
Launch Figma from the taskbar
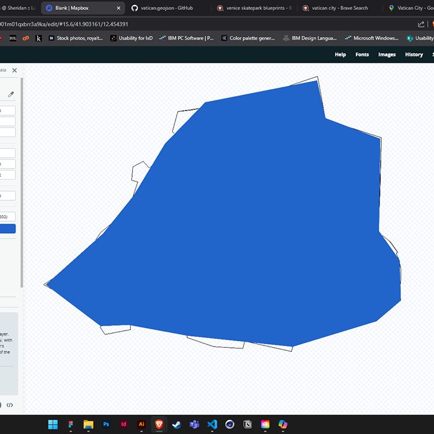(x=71, y=424)
